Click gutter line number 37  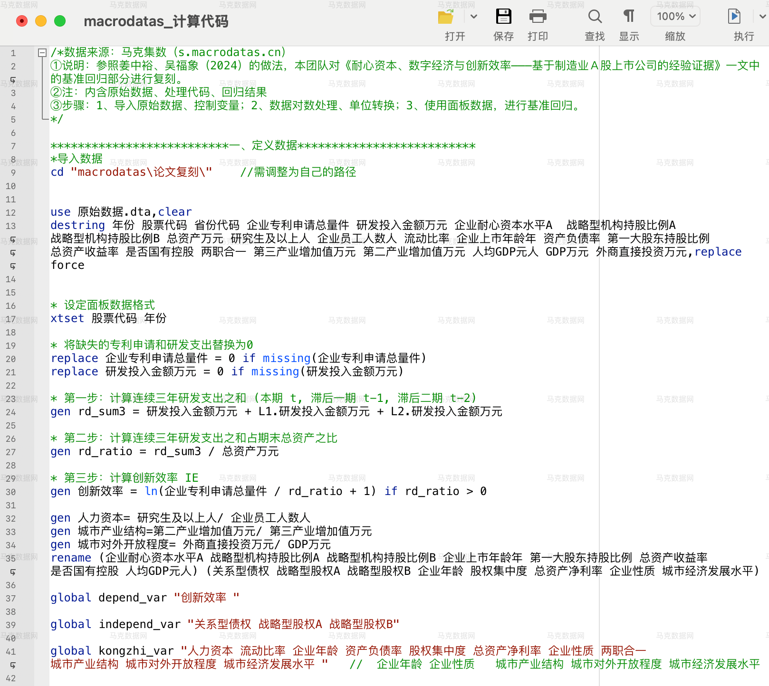pyautogui.click(x=11, y=599)
